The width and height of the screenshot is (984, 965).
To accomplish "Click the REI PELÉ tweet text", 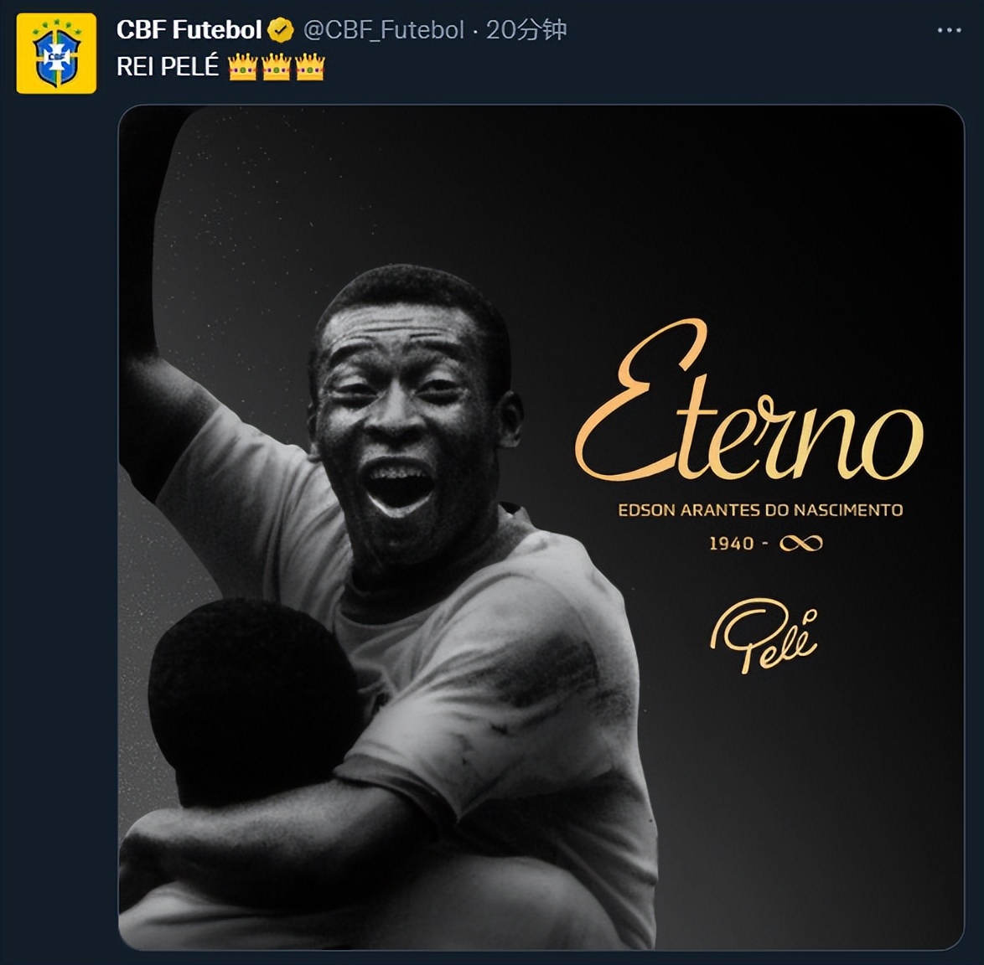I will click(167, 67).
